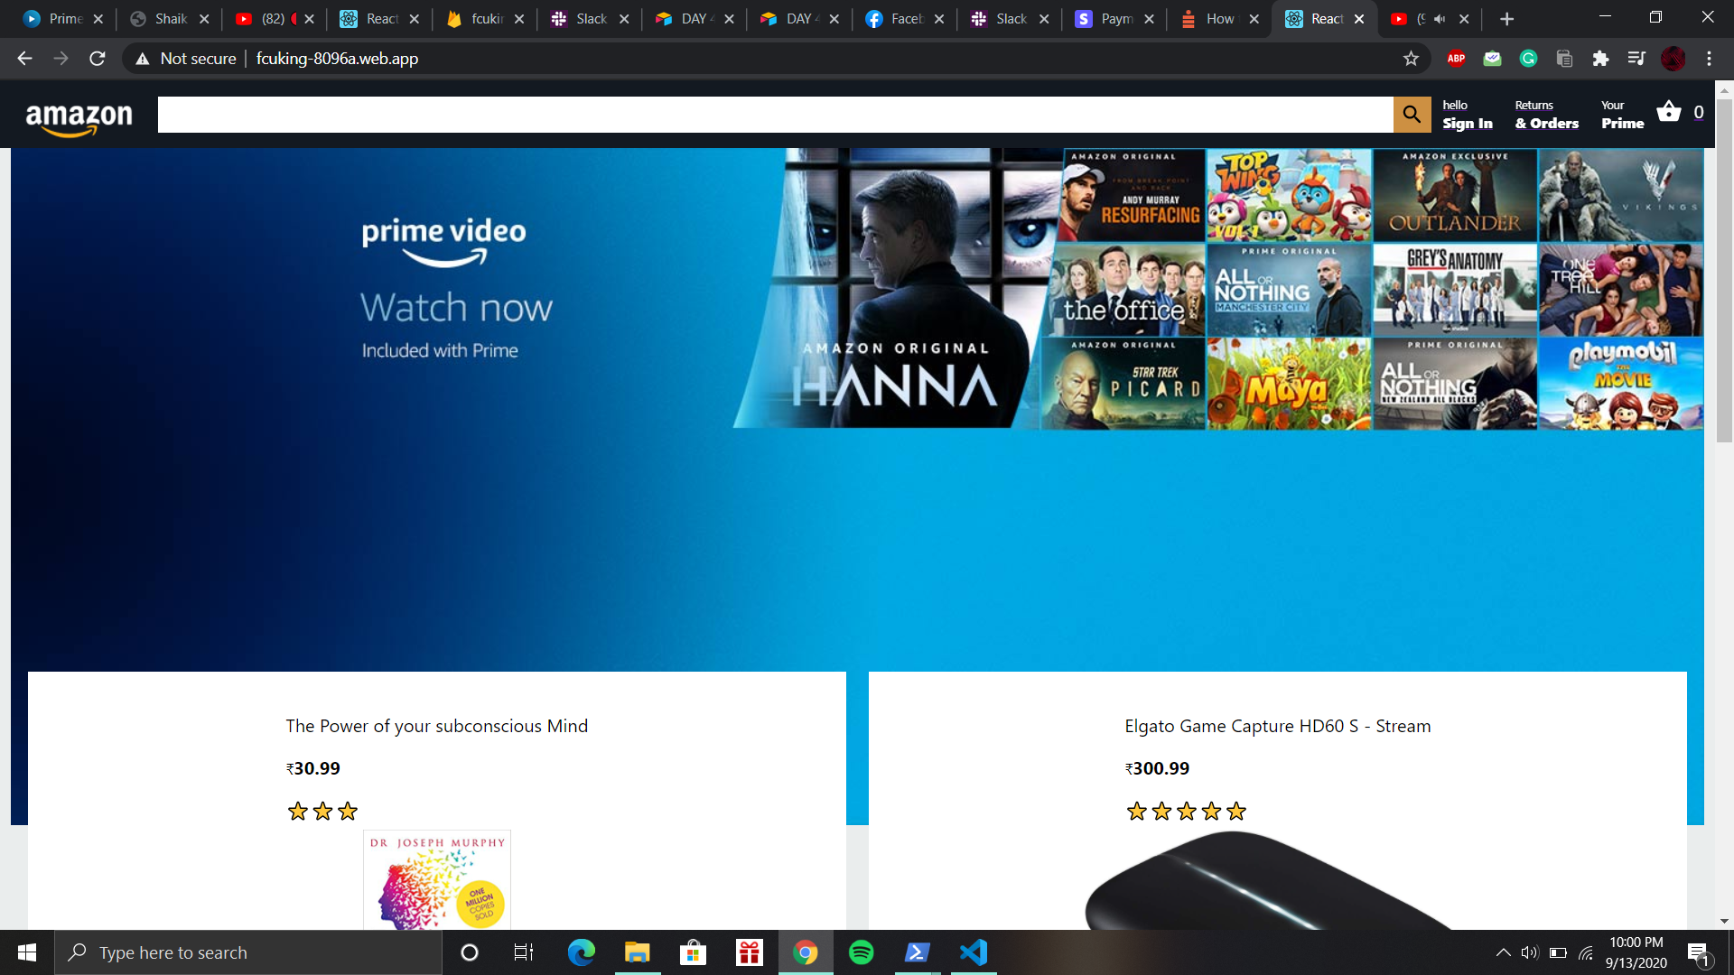Mute the audio-playing YouTube tab
The width and height of the screenshot is (1734, 975).
[1440, 19]
